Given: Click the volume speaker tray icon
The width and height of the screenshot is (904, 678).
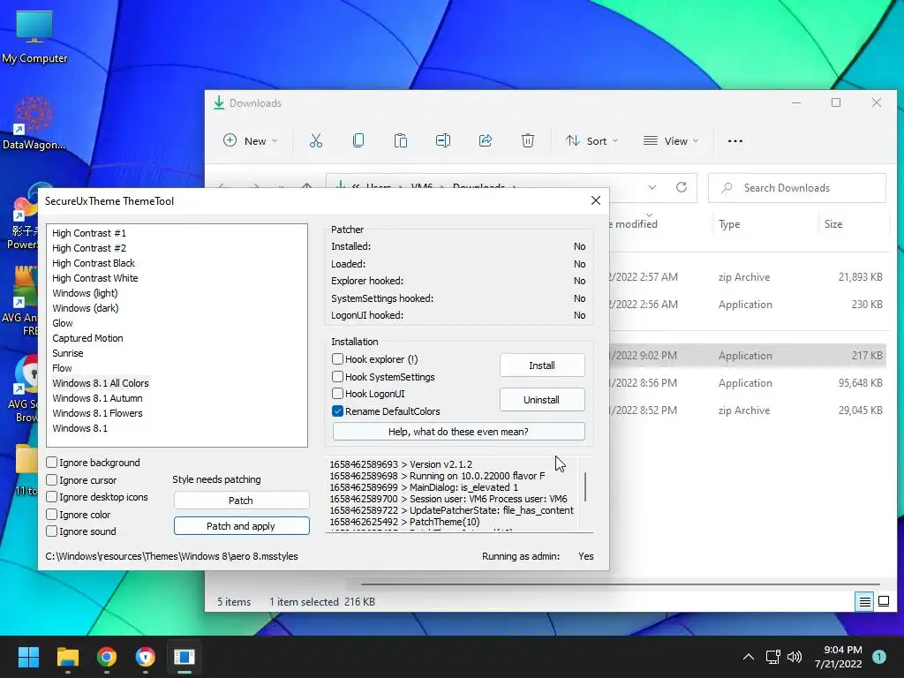Looking at the screenshot, I should point(795,657).
